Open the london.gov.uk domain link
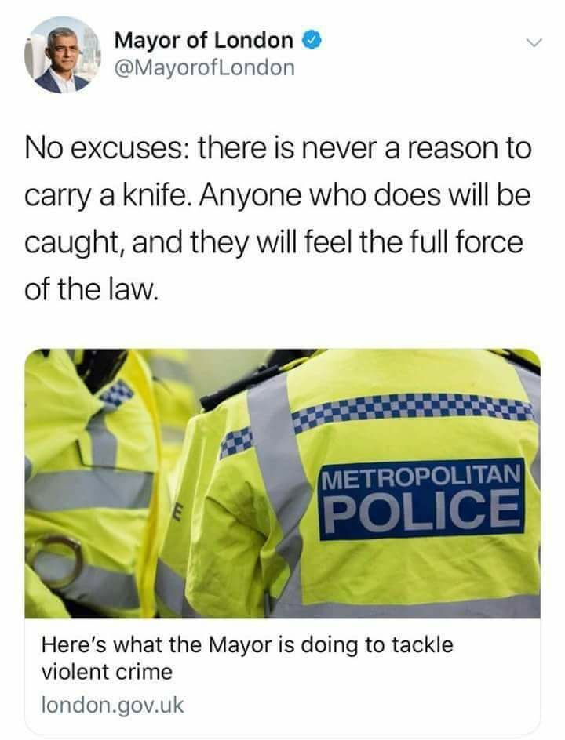Image resolution: width=565 pixels, height=740 pixels. [112, 706]
